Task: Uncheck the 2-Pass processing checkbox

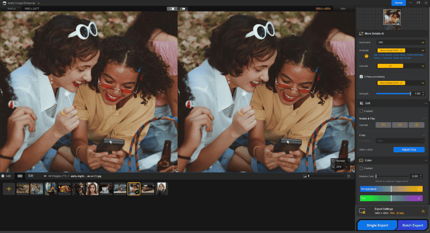Action: [361, 77]
